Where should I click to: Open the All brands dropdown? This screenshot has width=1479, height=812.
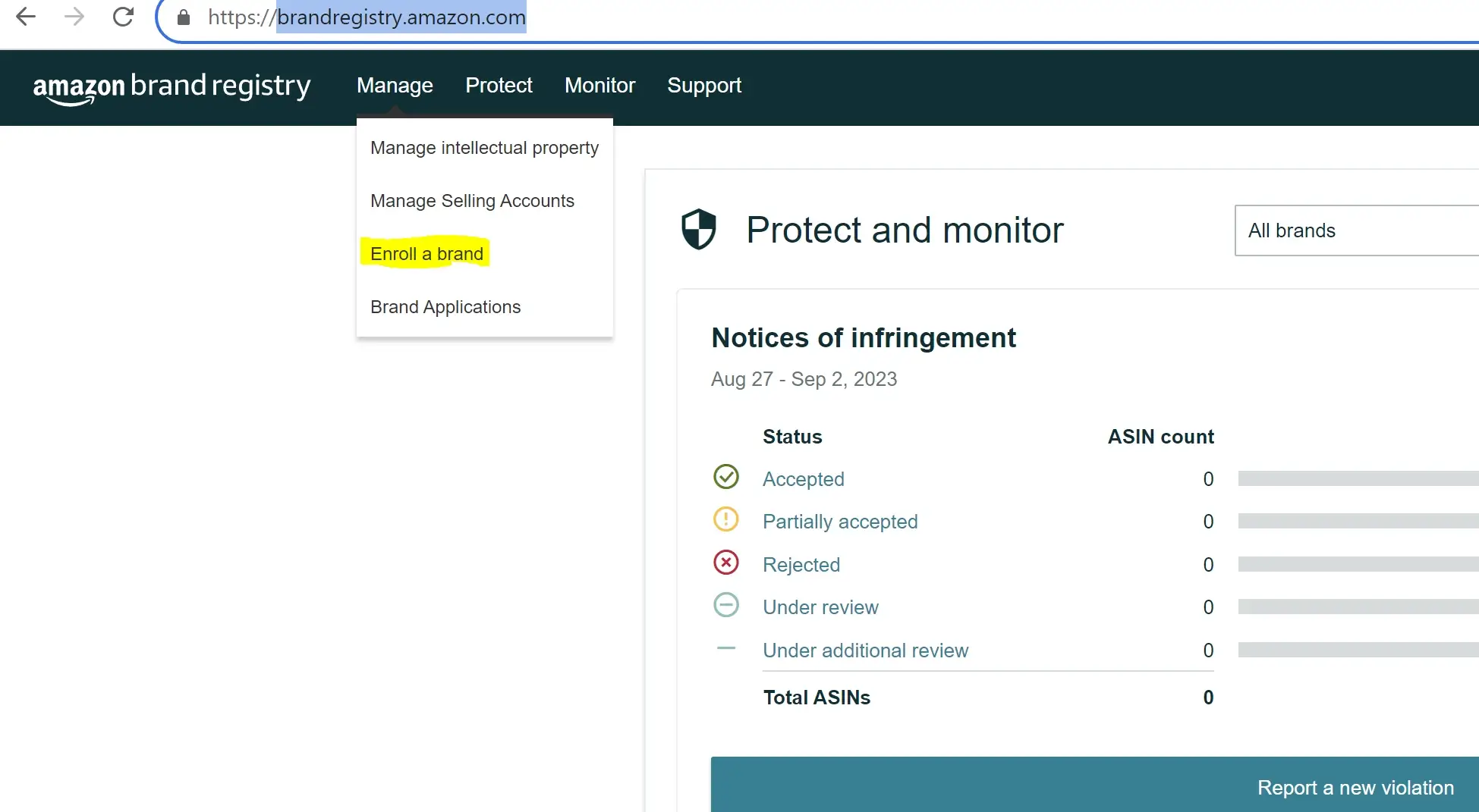pyautogui.click(x=1355, y=230)
